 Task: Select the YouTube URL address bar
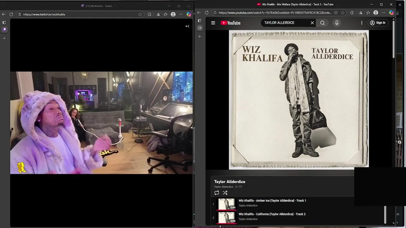275,13
